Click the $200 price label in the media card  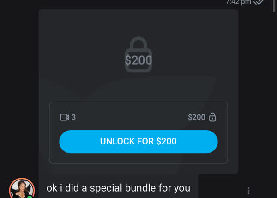click(197, 117)
